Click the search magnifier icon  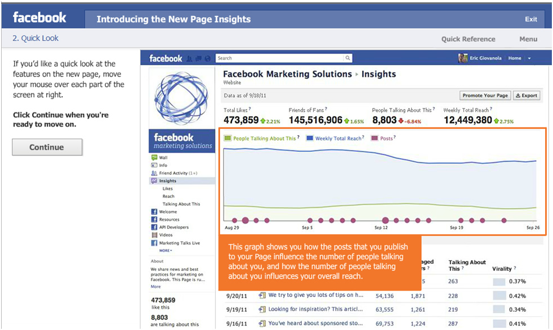pos(348,58)
